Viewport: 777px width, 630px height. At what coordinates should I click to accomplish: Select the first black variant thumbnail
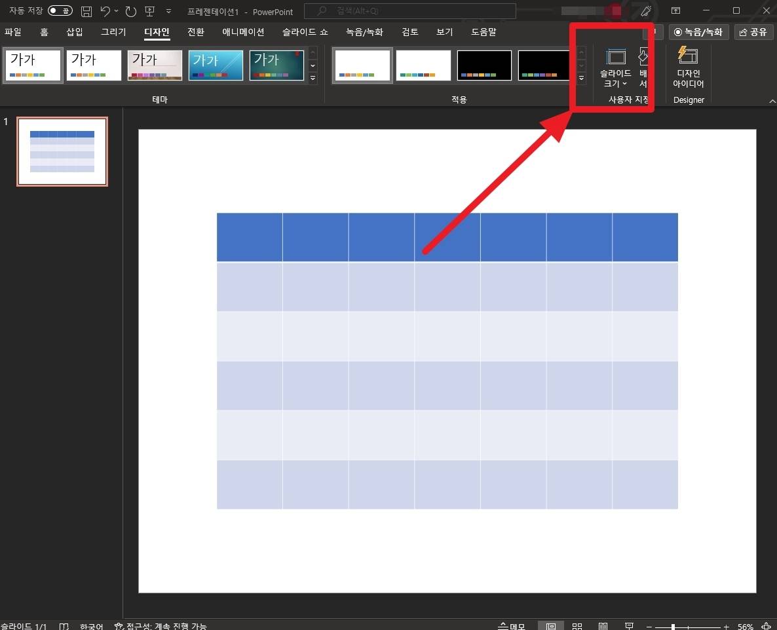pos(484,65)
